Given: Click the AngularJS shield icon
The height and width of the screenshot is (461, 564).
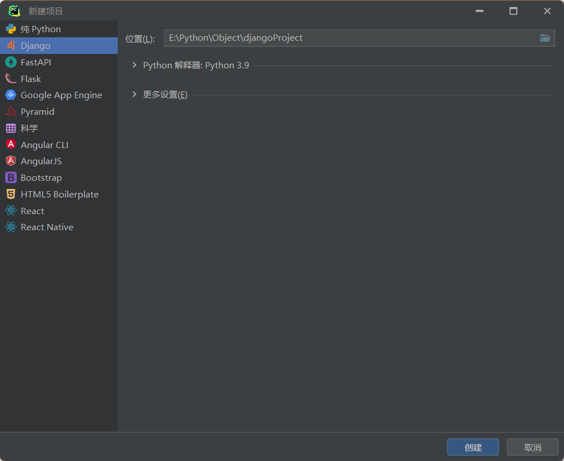Looking at the screenshot, I should [x=11, y=161].
